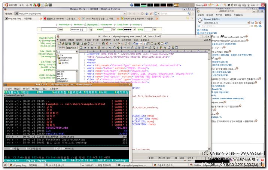Click the help arrow icon ending EditPlus main toolbar
Viewport: 268px width, 170px height.
166,43
